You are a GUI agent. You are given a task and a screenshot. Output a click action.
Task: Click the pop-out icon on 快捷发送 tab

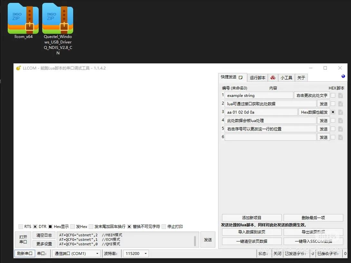click(x=241, y=77)
